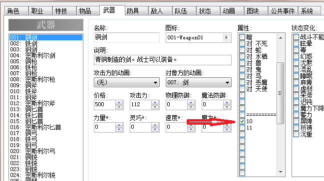Open the icon picker arrow for 001-Weapon01

coord(227,37)
